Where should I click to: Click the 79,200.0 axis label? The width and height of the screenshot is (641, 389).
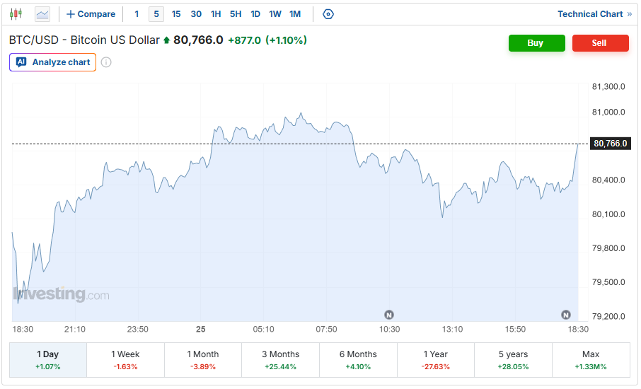coord(608,316)
